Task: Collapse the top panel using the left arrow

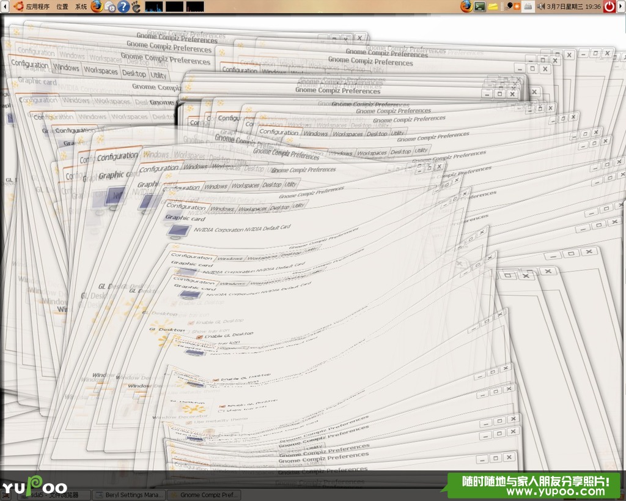Action: pyautogui.click(x=4, y=6)
